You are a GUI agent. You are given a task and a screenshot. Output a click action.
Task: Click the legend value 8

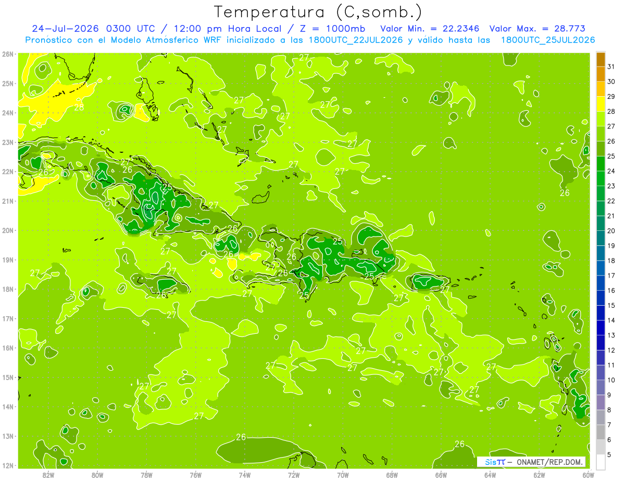click(609, 410)
